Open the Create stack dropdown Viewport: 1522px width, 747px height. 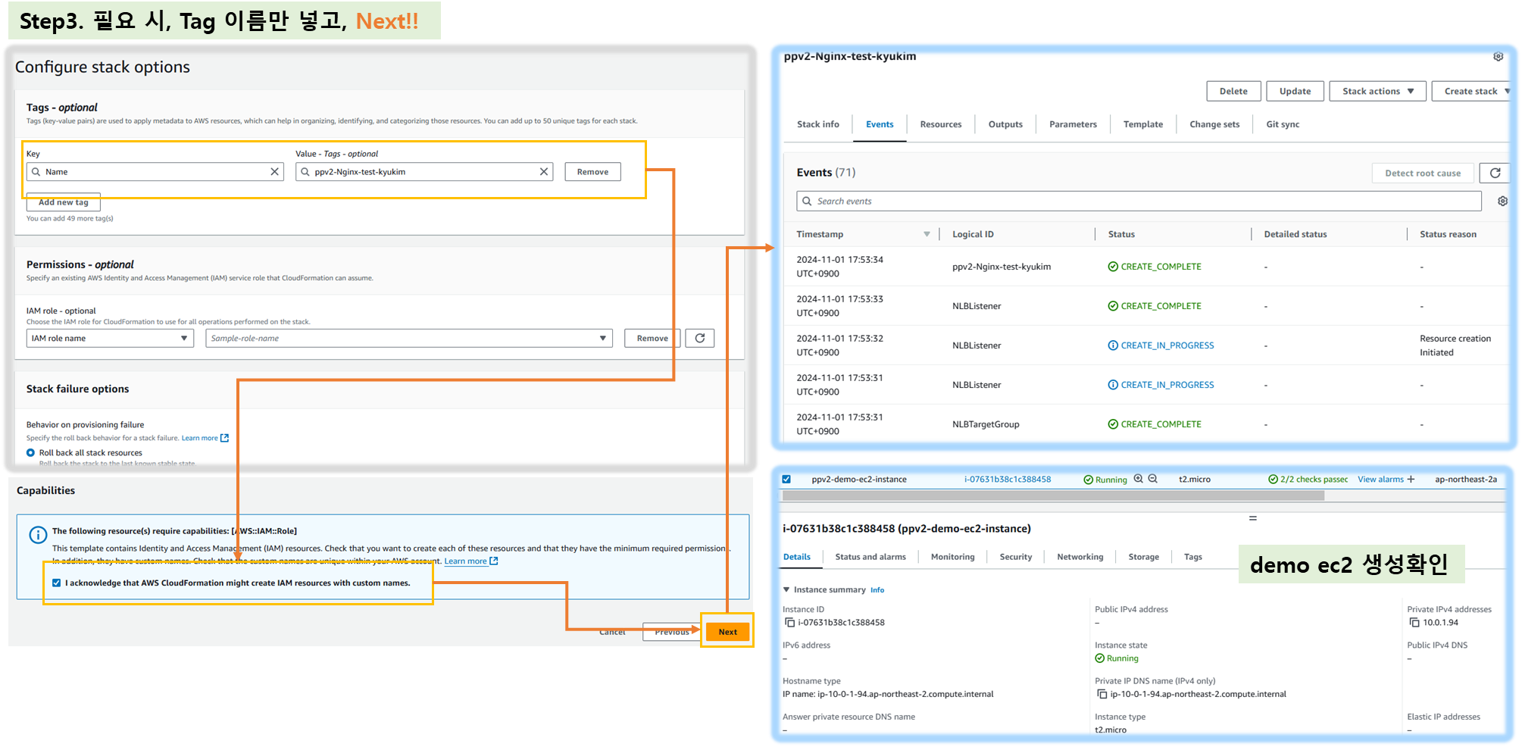pyautogui.click(x=1472, y=91)
